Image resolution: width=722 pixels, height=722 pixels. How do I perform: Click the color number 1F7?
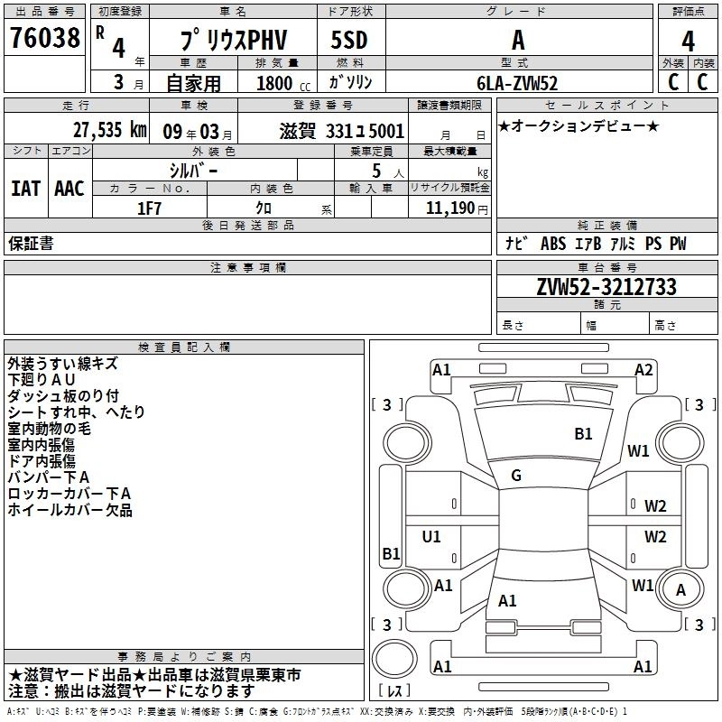pos(149,208)
